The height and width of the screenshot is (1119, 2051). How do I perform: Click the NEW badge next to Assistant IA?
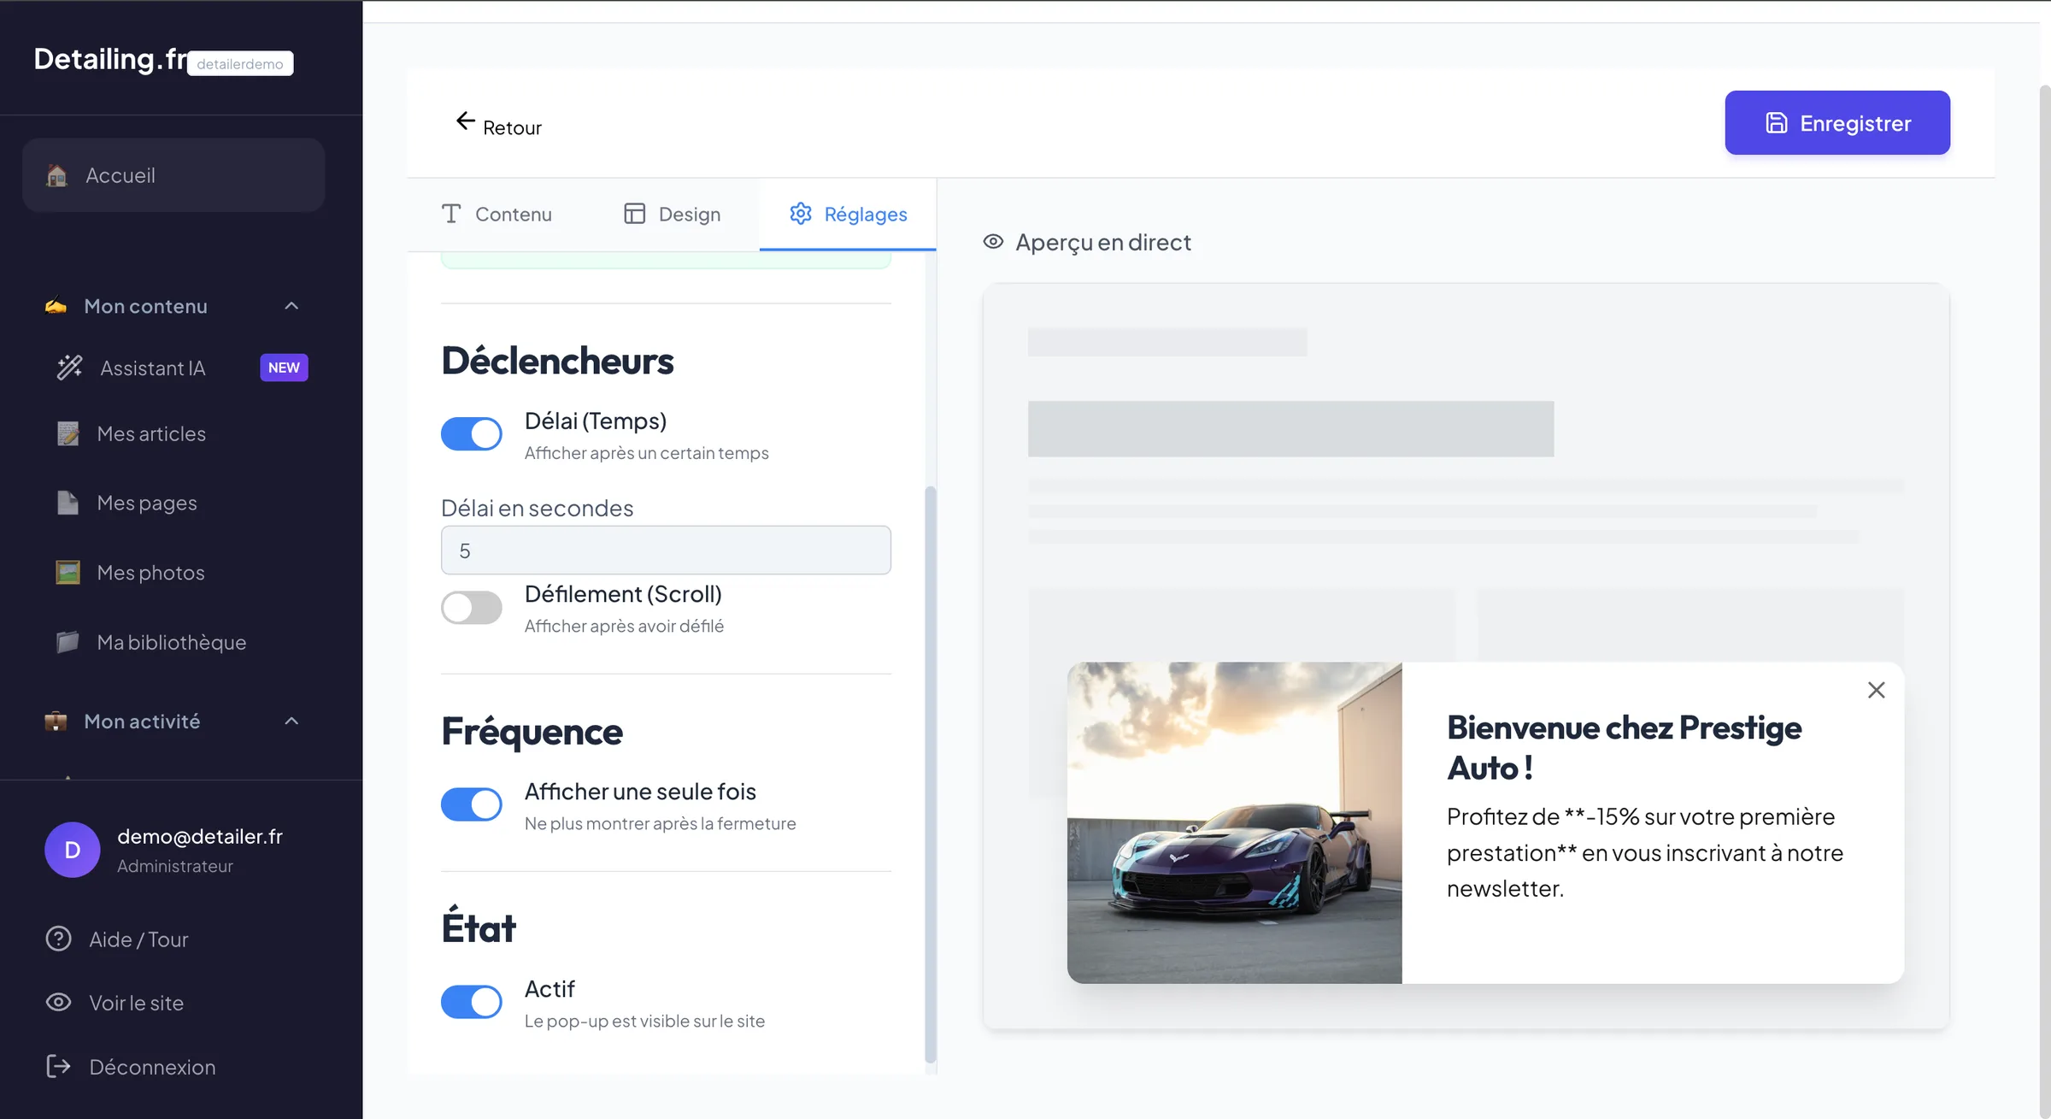[284, 368]
